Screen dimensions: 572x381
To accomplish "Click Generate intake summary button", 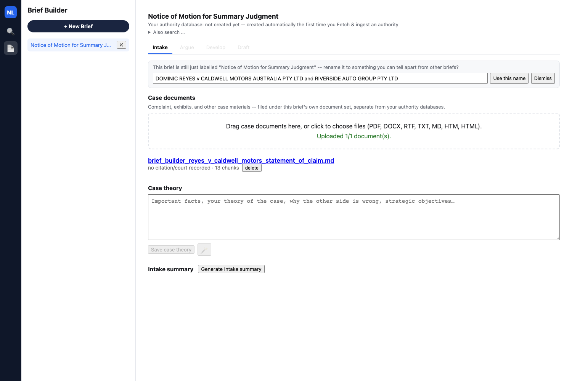I will point(231,269).
